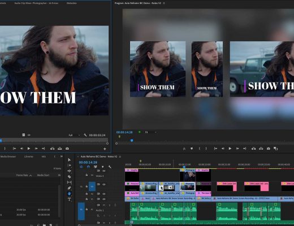Add a marker in the timeline panel header
Image resolution: width=294 pixels, height=226 pixels.
103,167
